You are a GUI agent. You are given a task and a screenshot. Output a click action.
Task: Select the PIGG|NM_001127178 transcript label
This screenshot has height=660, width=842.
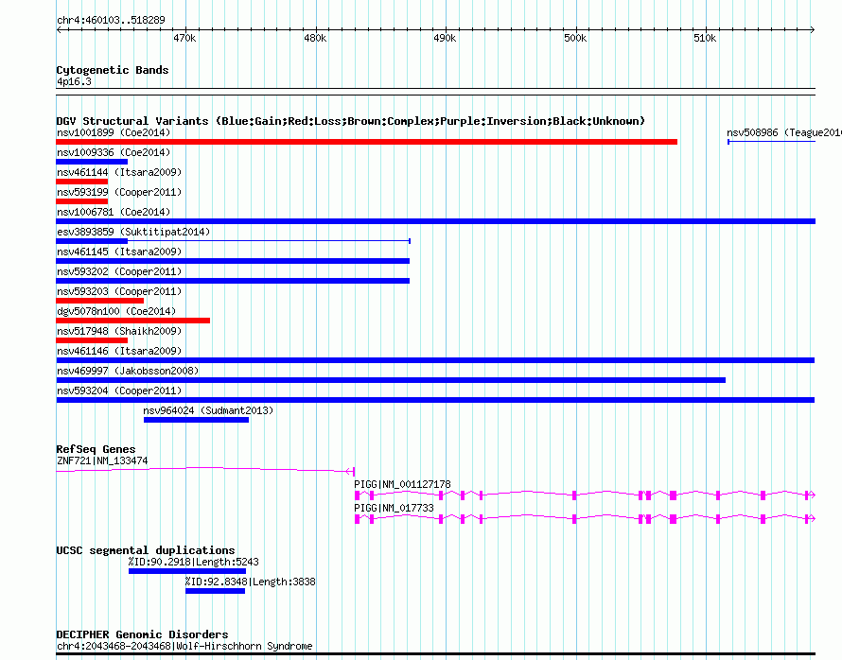click(402, 484)
